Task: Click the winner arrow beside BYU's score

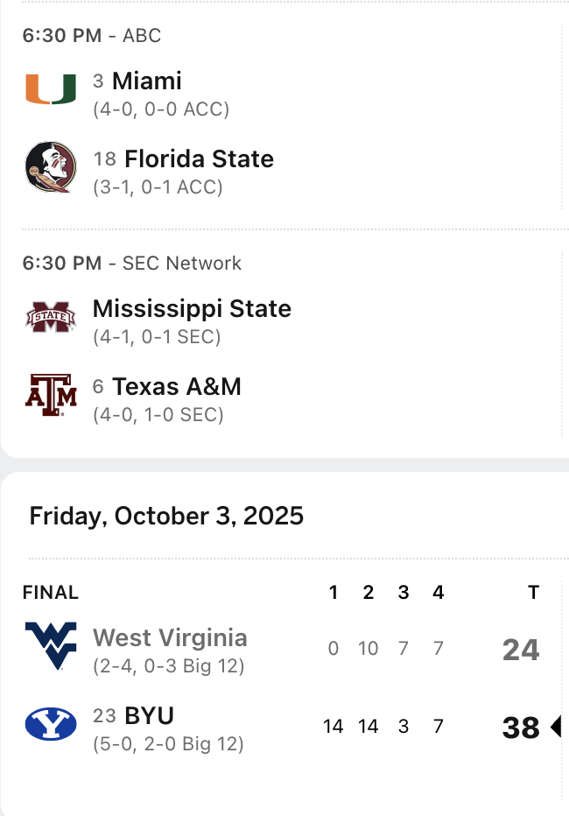Action: coord(555,727)
